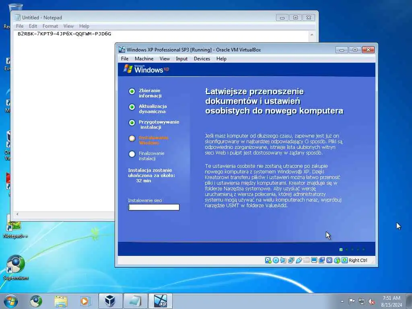The height and width of the screenshot is (309, 412).
Task: Open the network adapters indicator in VirtualBox status bar
Action: click(x=291, y=260)
